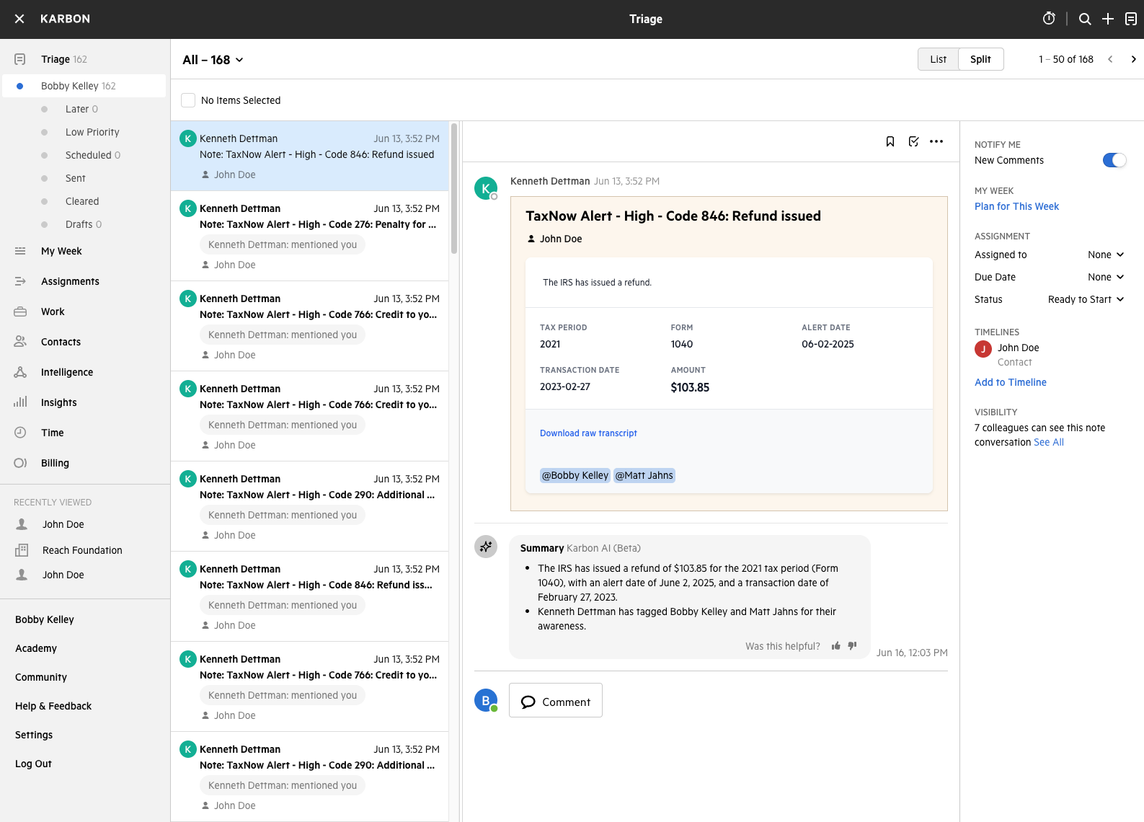Click the Contacts people icon
Viewport: 1144px width, 822px height.
pos(20,342)
